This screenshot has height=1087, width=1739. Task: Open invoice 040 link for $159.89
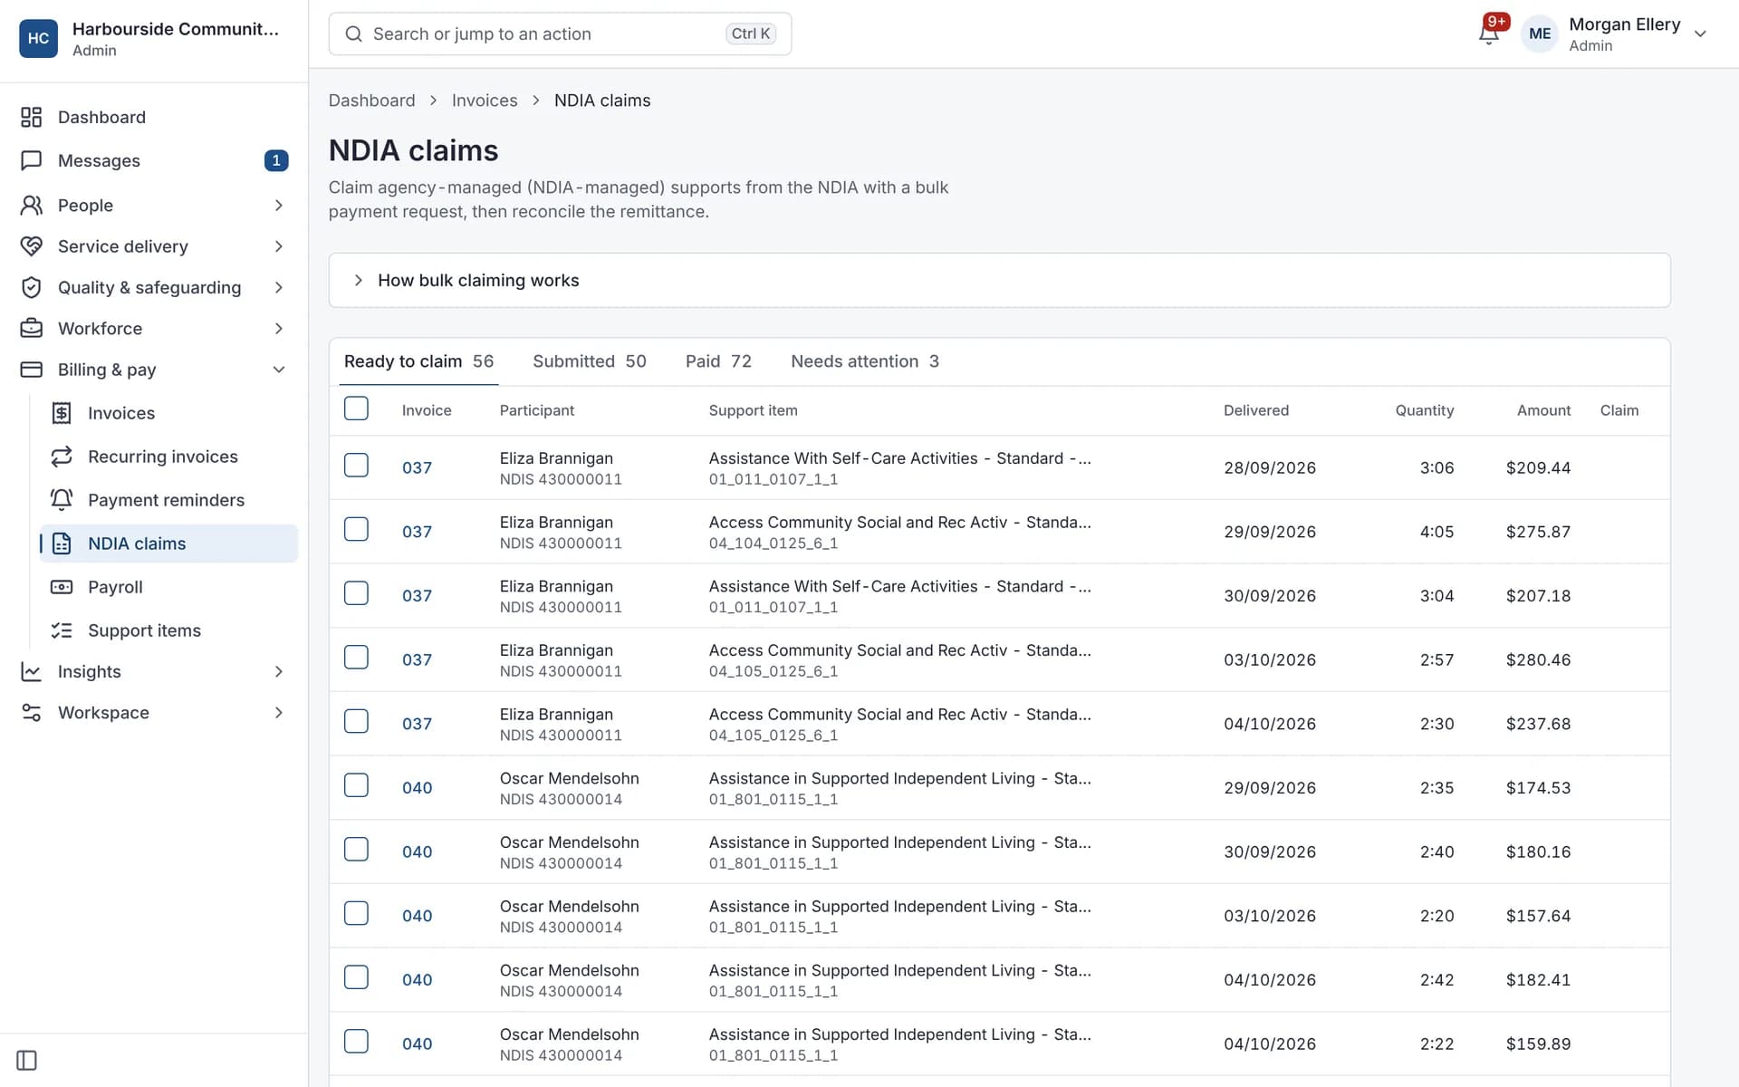[417, 1044]
